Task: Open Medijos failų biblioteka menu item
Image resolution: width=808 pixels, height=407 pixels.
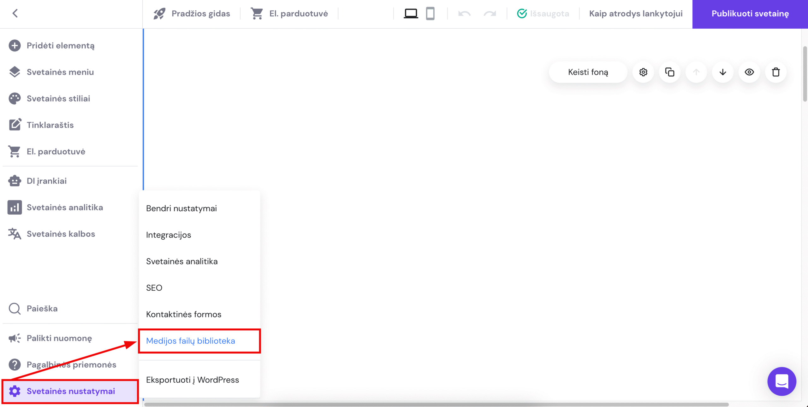Action: pos(191,341)
